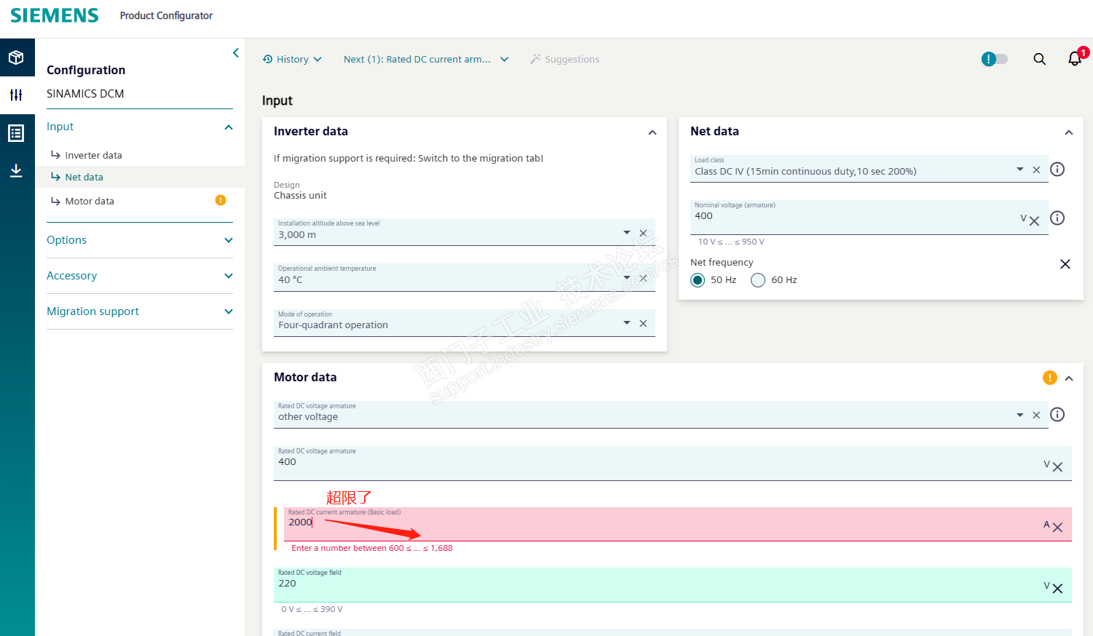Clear the Mode of operation value

[x=643, y=323]
